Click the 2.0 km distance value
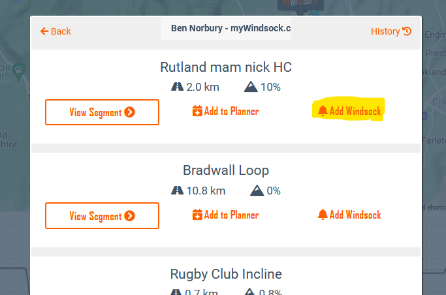 (x=202, y=87)
